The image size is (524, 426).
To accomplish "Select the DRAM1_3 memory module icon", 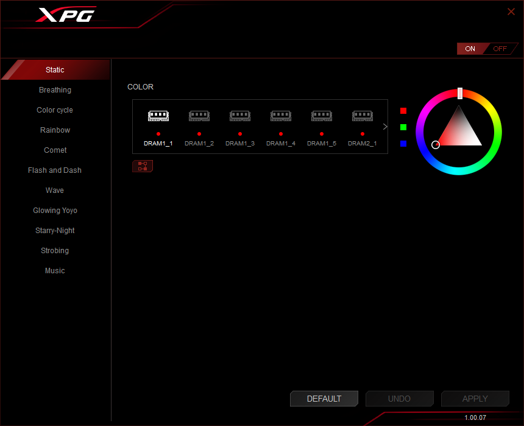I will coord(240,116).
